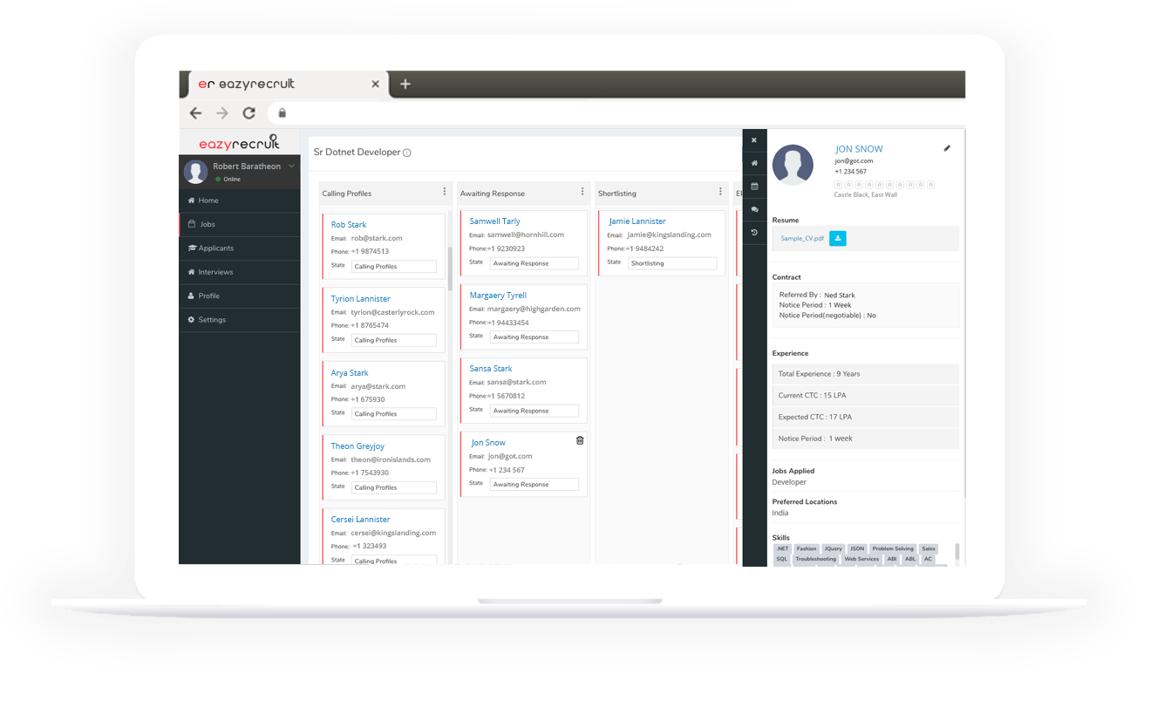Open the Tyrion Lannister candidate link
Viewport: 1171px width, 721px height.
361,299
